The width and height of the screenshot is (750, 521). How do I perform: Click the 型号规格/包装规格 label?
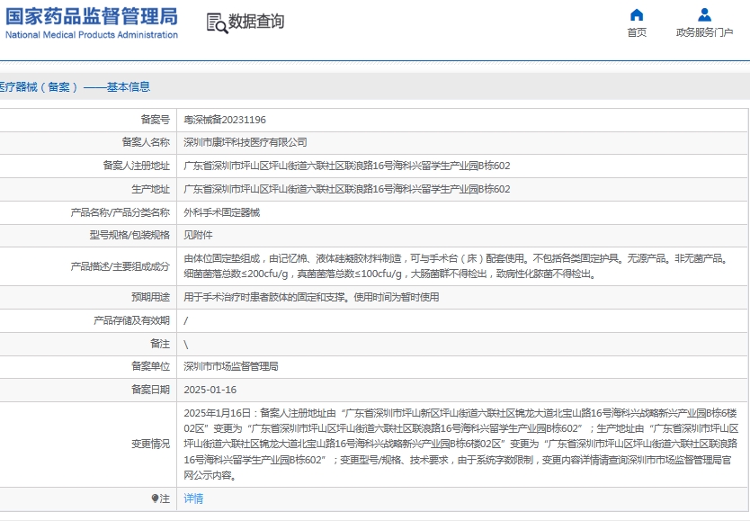[x=129, y=236]
